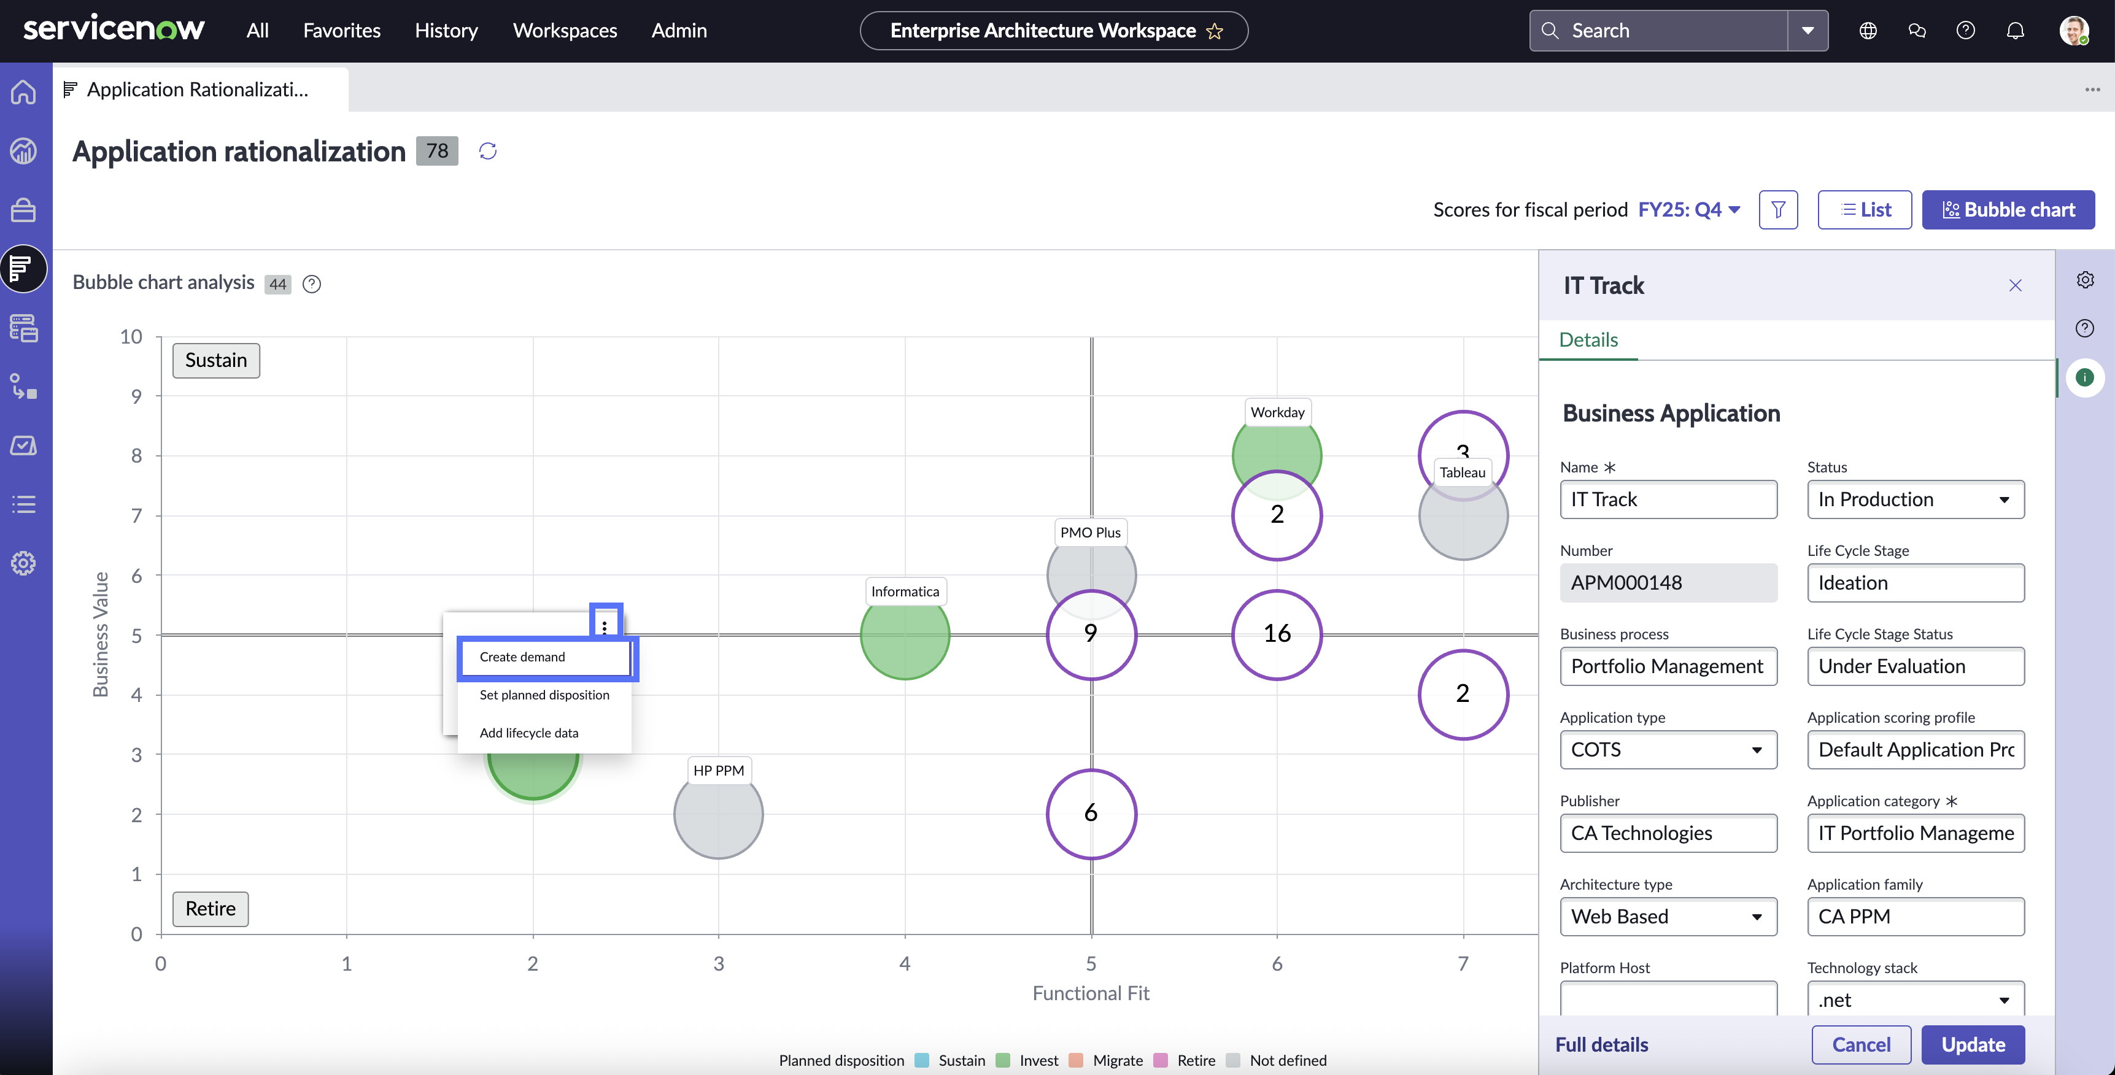Open the Admin menu
The image size is (2115, 1075).
pos(679,30)
